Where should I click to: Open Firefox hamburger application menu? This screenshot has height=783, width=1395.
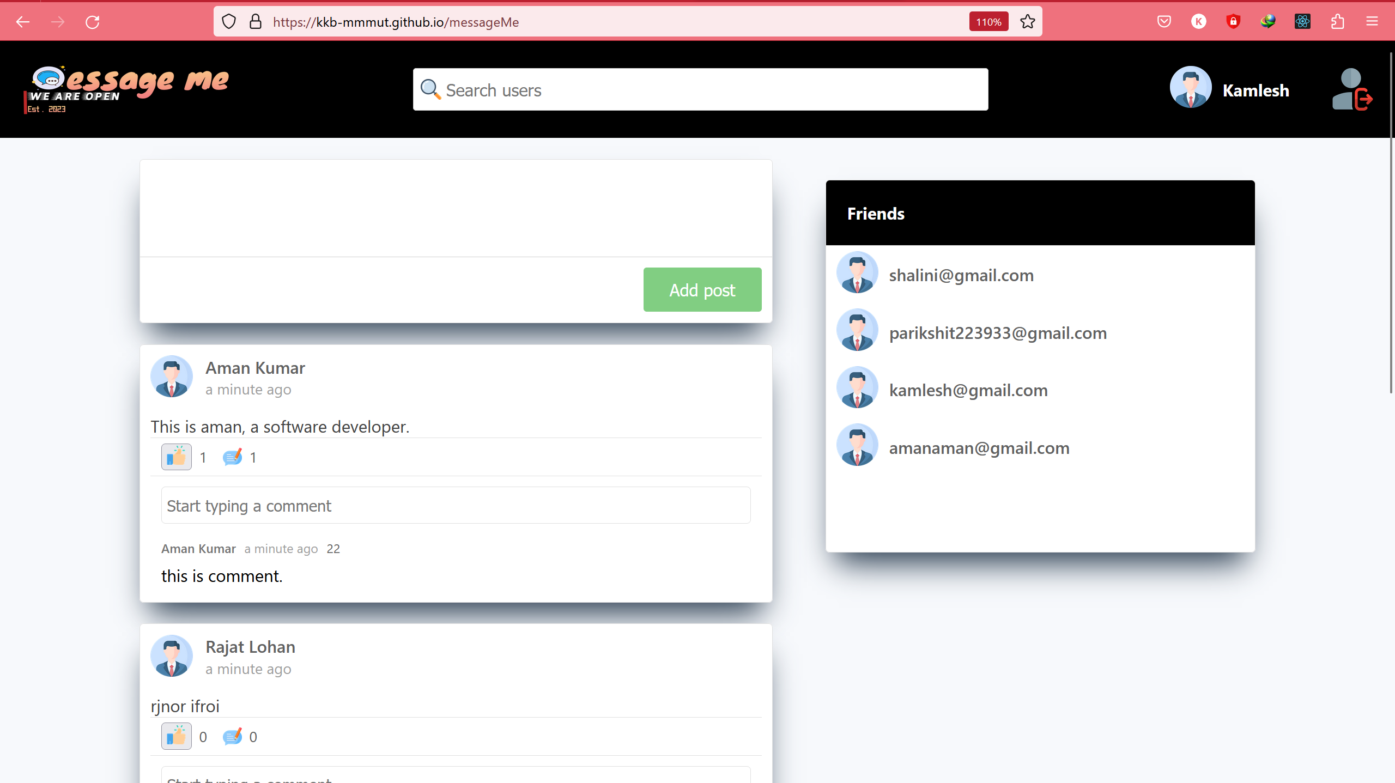click(x=1372, y=22)
